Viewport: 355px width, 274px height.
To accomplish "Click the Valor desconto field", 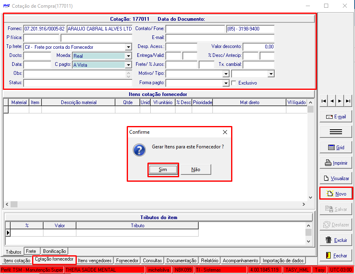I will pos(258,47).
